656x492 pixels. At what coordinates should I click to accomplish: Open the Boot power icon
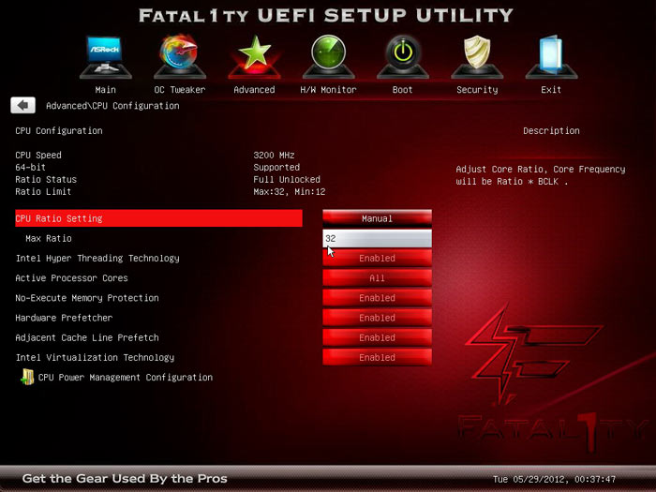pyautogui.click(x=402, y=57)
